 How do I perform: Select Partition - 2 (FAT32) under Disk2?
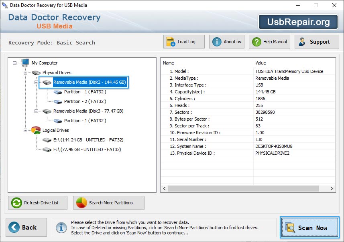click(85, 102)
